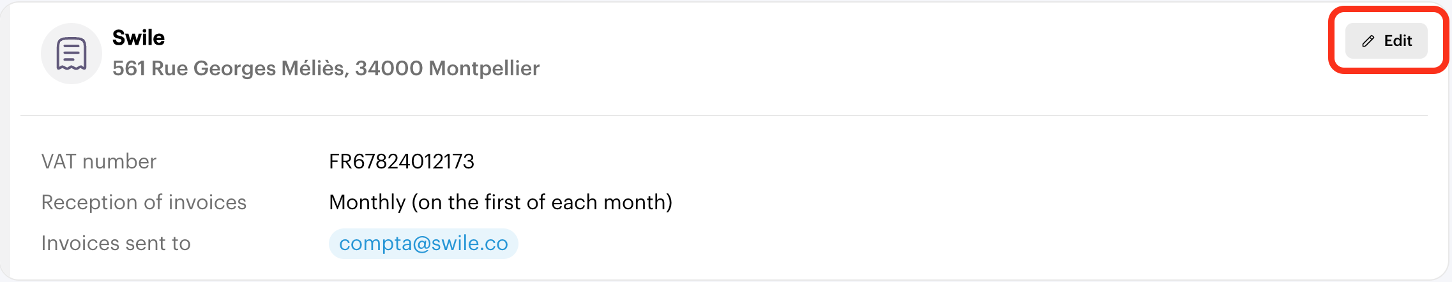The width and height of the screenshot is (1452, 282).
Task: Select the VAT value FR67824012173
Action: tap(402, 161)
